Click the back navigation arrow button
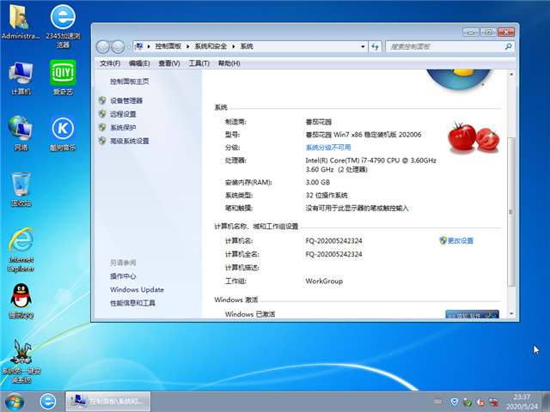 102,46
